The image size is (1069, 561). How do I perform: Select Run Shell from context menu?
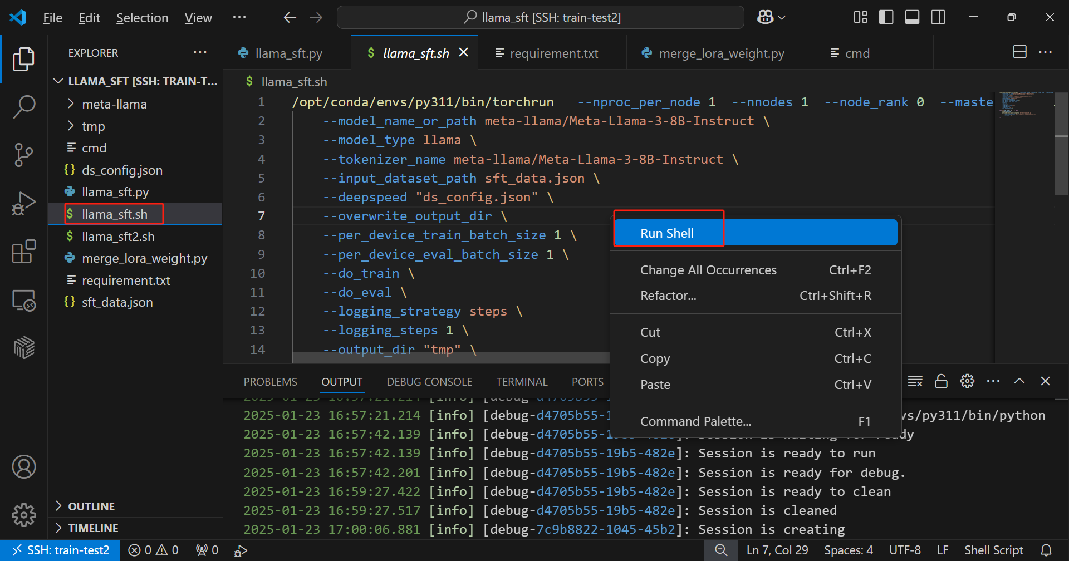[667, 233]
